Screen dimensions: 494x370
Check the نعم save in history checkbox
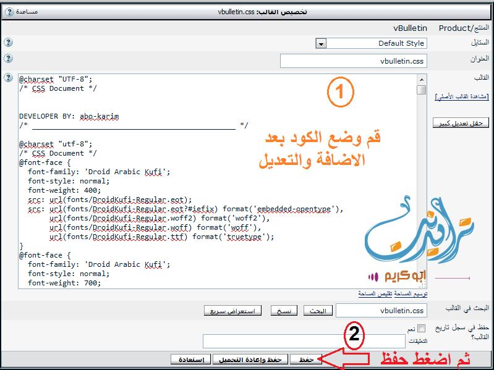pyautogui.click(x=421, y=329)
